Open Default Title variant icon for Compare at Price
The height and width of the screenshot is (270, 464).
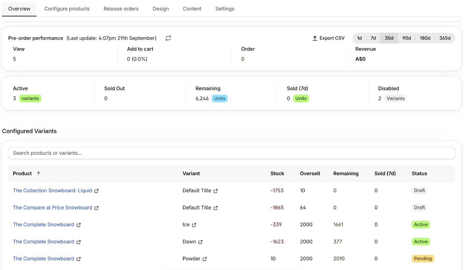[216, 208]
